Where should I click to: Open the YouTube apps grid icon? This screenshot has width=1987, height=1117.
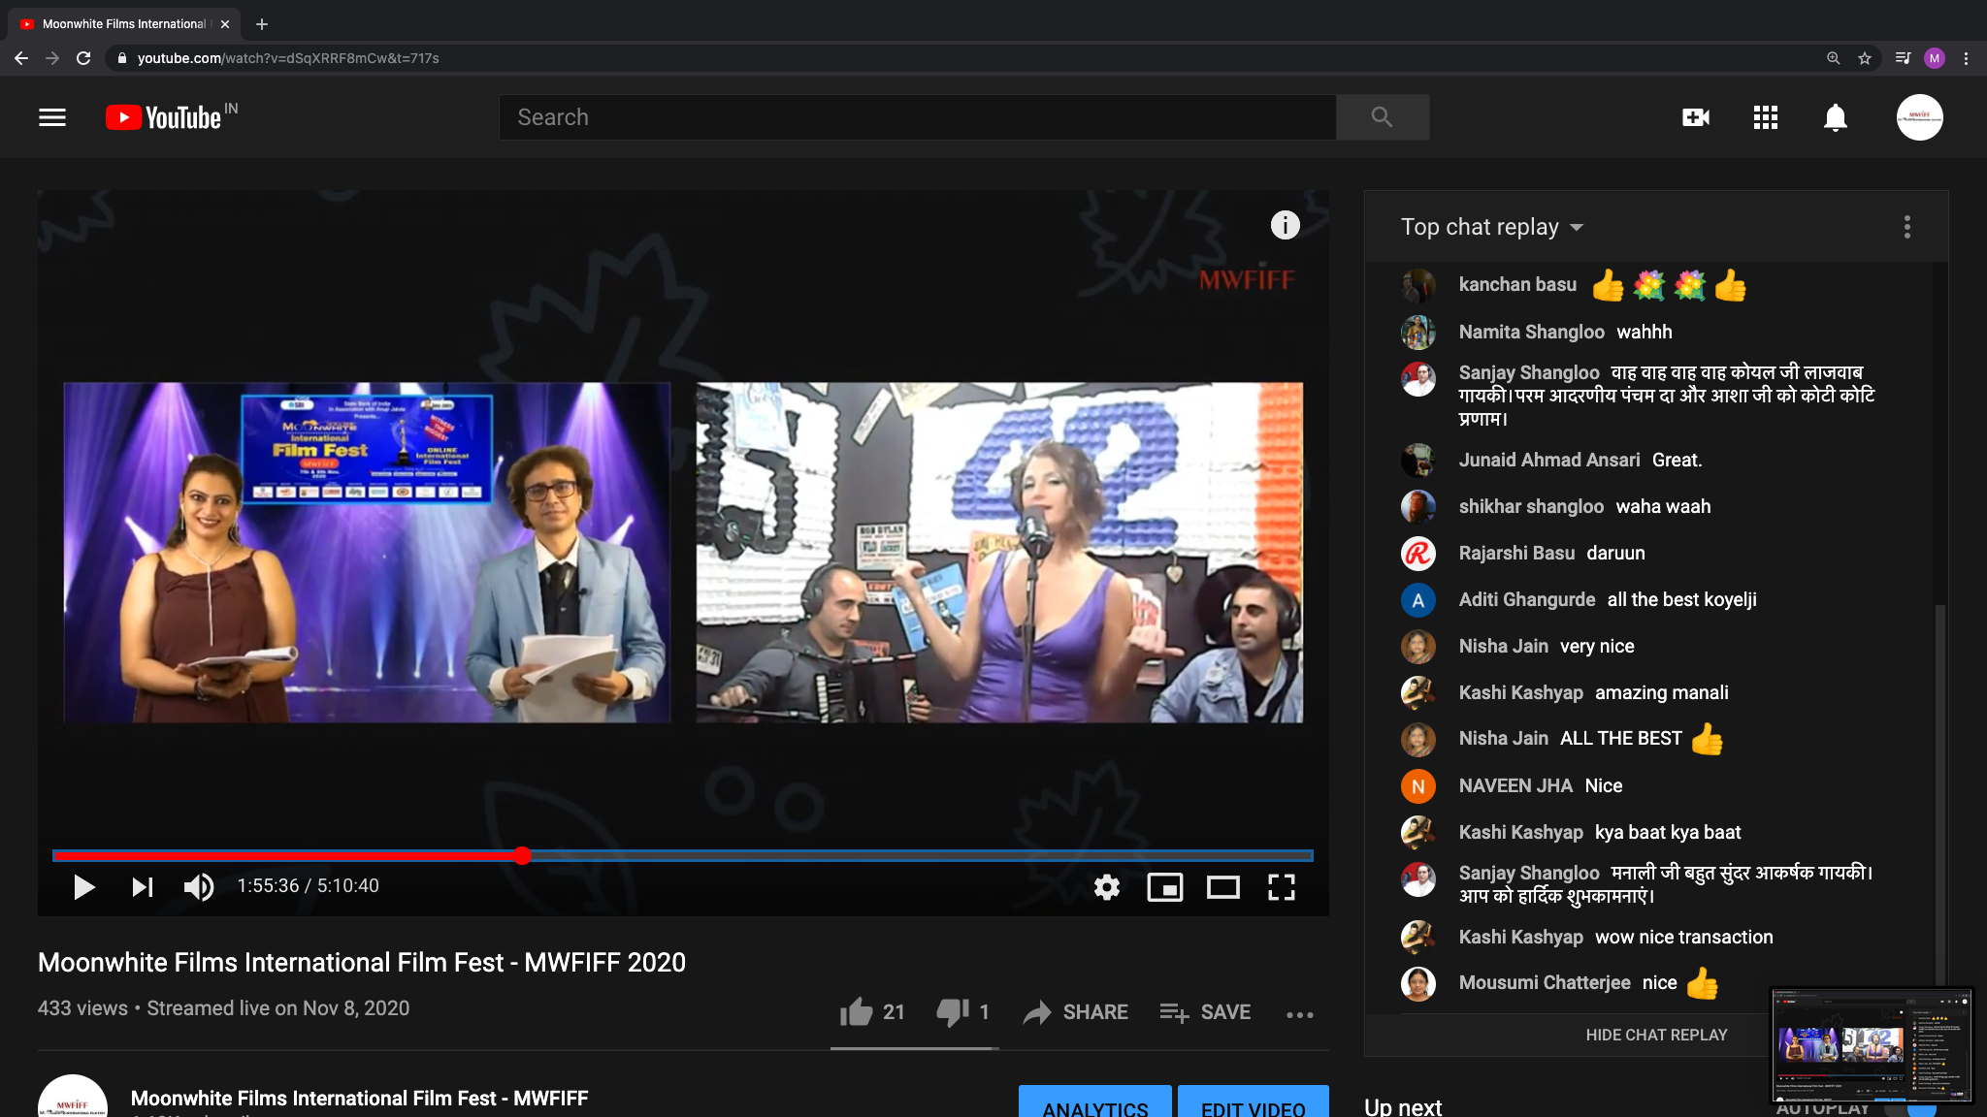pyautogui.click(x=1765, y=117)
